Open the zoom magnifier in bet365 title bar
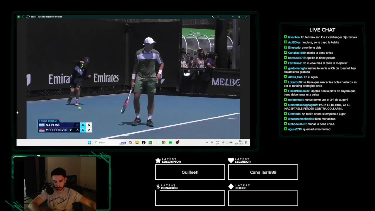 point(213,17)
